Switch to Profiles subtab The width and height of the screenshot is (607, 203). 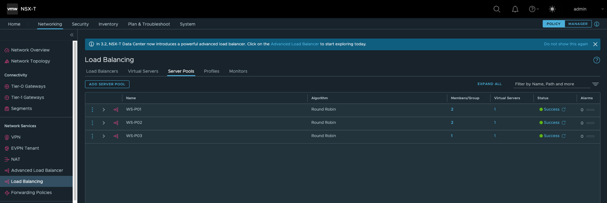tap(212, 71)
